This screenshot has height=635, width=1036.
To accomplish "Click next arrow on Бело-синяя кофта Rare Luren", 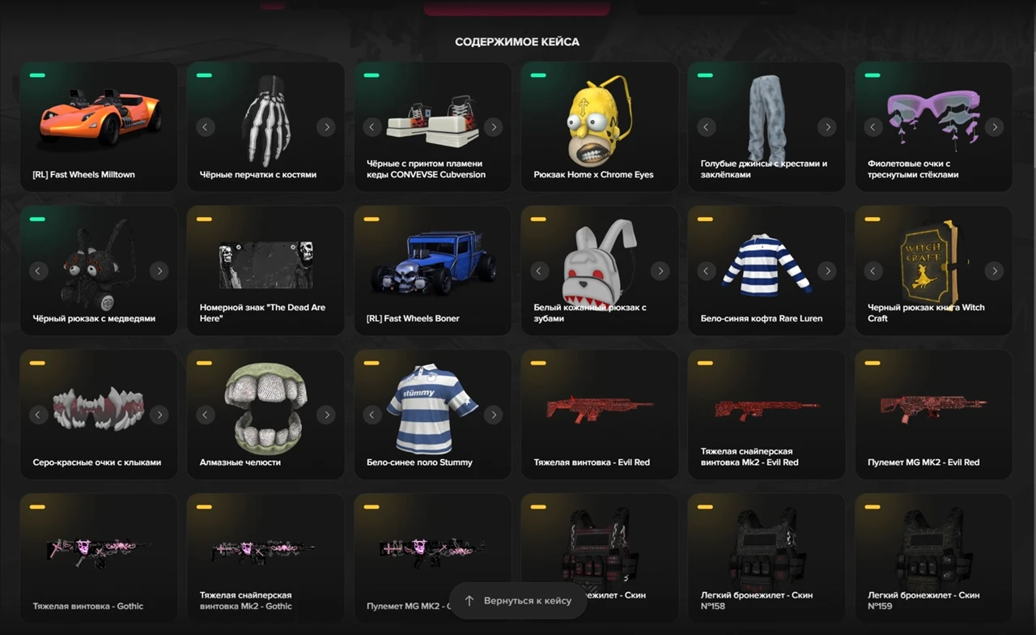I will (826, 271).
